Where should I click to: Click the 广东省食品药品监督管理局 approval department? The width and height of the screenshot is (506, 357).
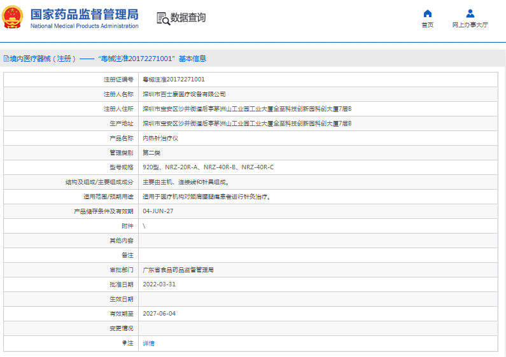coord(178,270)
